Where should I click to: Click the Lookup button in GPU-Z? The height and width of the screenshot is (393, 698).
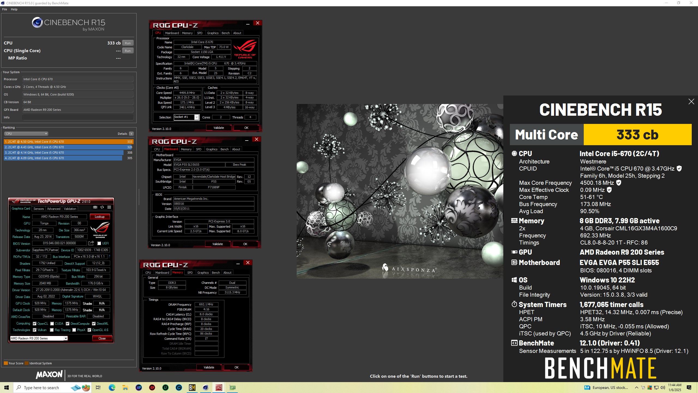tap(100, 217)
